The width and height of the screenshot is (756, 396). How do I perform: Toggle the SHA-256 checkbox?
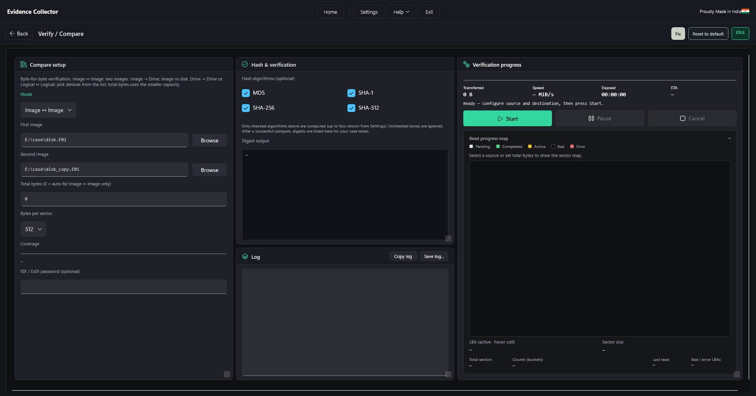246,108
